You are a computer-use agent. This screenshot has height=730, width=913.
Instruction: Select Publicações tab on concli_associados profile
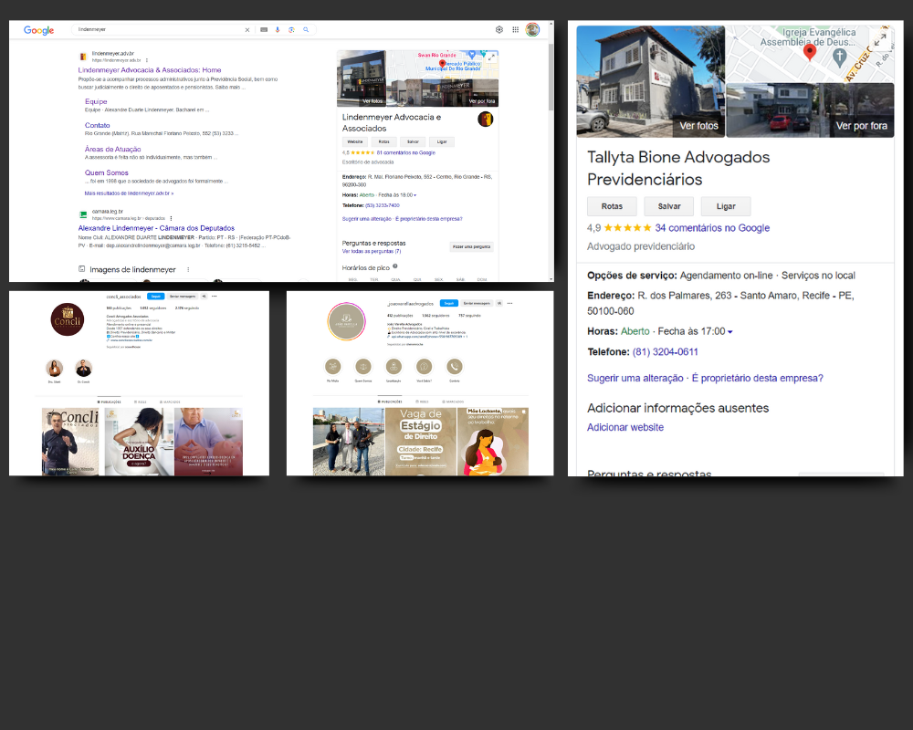(110, 401)
